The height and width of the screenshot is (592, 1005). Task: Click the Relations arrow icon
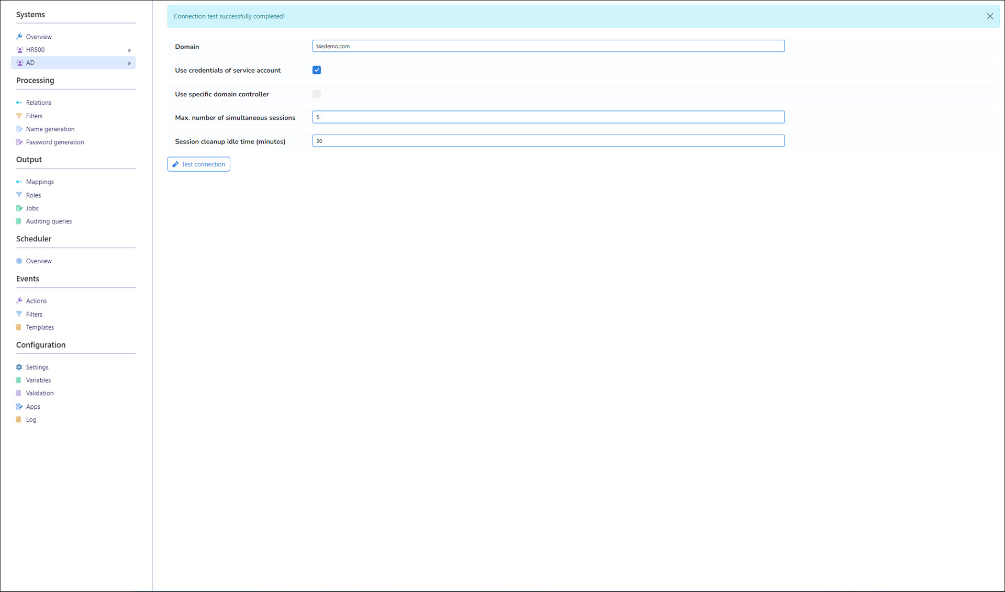(19, 103)
